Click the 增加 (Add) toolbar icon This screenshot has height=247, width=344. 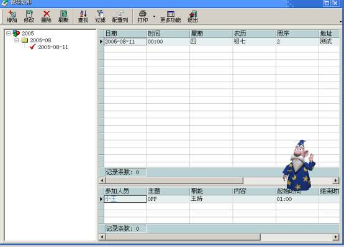point(12,16)
